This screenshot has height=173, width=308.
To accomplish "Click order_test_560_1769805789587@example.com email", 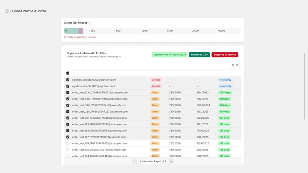I will (100, 99).
